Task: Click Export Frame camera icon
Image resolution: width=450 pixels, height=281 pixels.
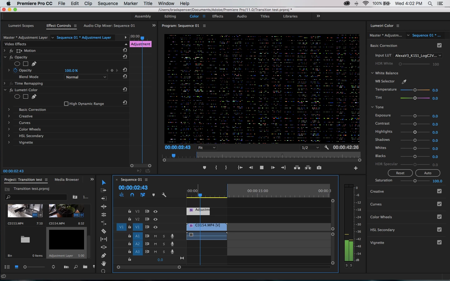Action: click(x=319, y=168)
